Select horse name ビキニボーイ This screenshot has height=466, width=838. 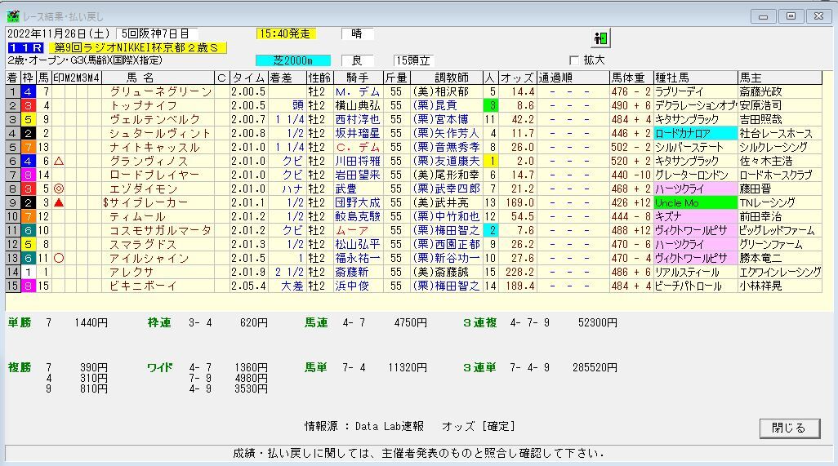click(x=143, y=286)
